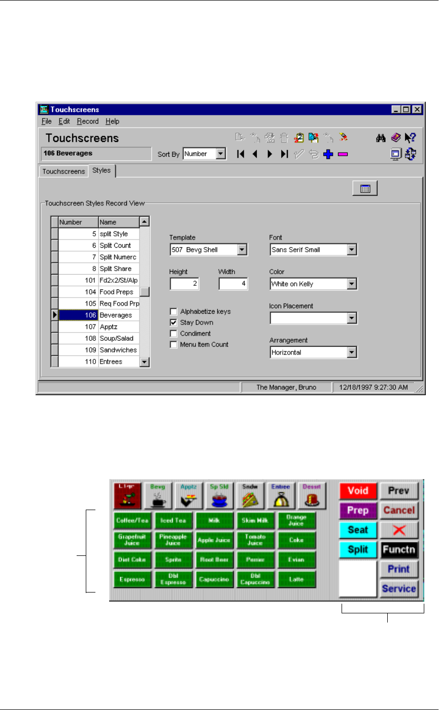The height and width of the screenshot is (710, 439).
Task: Click the red X button on touchscreen
Action: click(x=399, y=530)
